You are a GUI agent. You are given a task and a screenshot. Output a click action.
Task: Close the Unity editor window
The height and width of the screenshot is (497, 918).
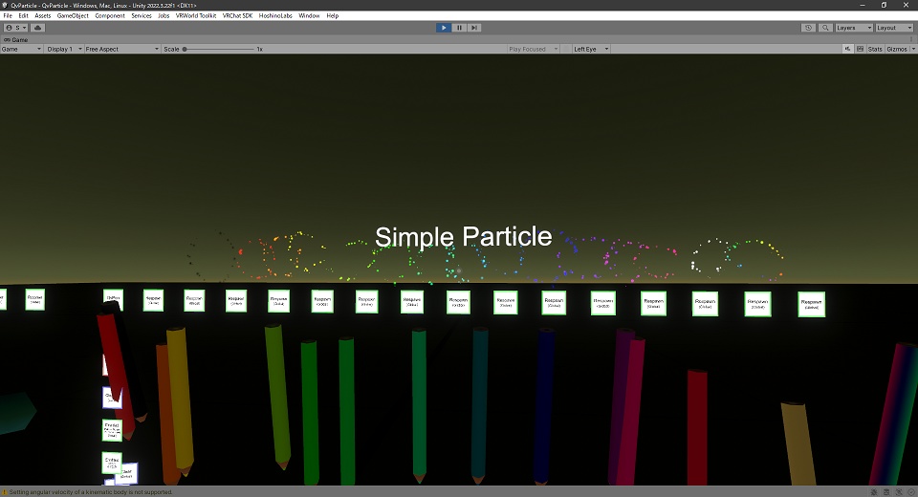[x=906, y=6]
